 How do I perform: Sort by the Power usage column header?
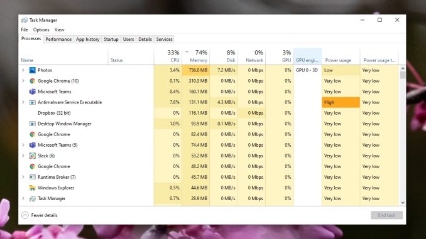(341, 56)
